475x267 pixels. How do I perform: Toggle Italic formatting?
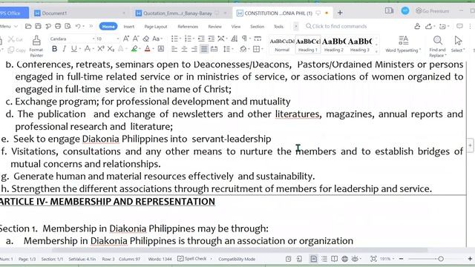coord(65,49)
